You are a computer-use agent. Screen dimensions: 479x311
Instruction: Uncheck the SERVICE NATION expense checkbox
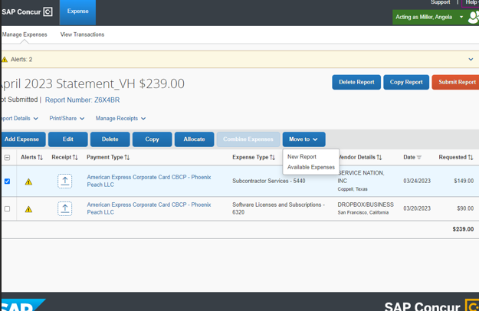coord(8,182)
